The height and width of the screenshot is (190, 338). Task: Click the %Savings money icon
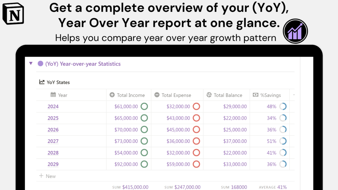click(x=256, y=95)
